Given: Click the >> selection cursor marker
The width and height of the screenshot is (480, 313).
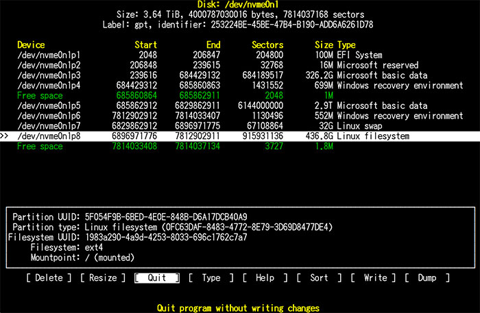Looking at the screenshot, I should (x=4, y=136).
